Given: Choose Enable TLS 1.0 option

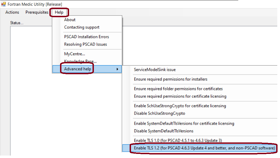Looking at the screenshot, I should click(178, 141).
